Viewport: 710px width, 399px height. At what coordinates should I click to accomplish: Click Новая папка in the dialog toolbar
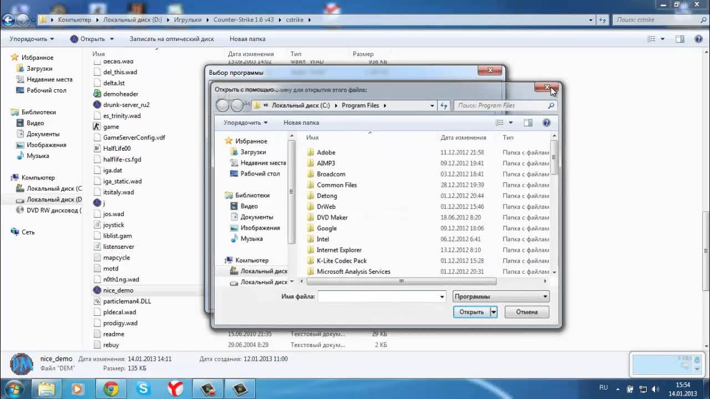point(301,123)
